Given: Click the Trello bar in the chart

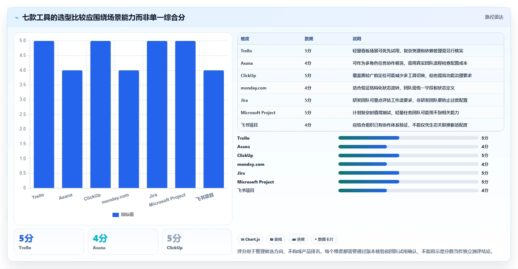Looking at the screenshot, I should (44, 115).
